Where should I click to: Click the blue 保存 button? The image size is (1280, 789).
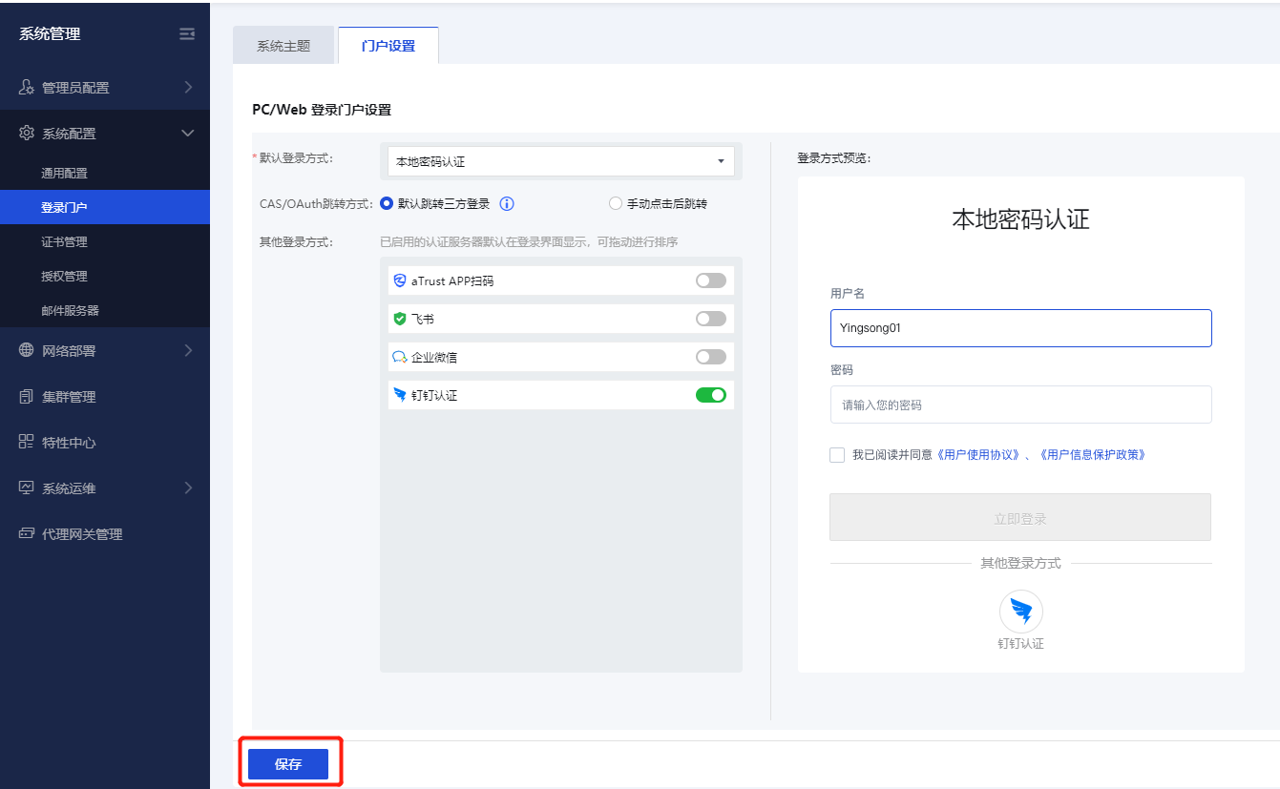288,764
